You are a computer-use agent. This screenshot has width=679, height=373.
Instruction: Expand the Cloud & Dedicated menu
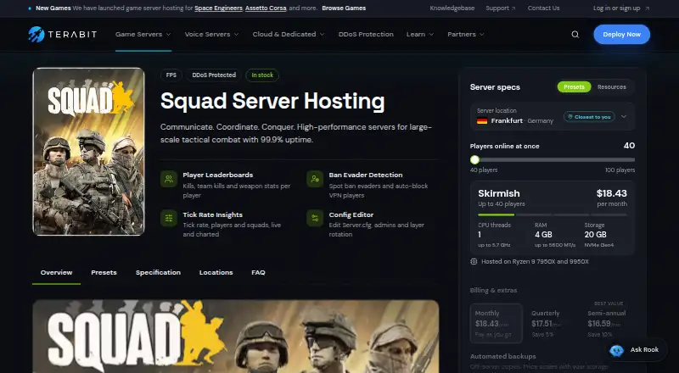(x=289, y=34)
